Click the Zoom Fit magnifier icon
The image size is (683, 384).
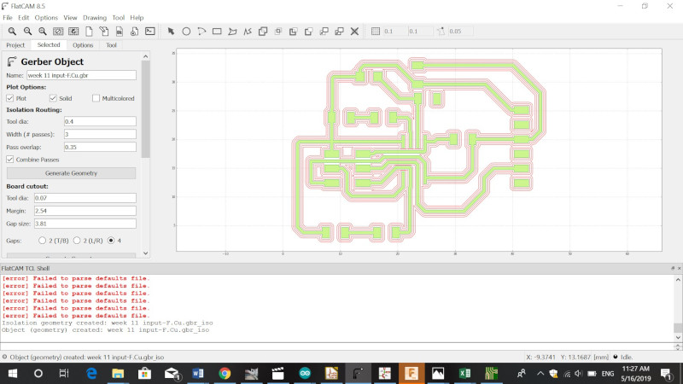[x=12, y=32]
